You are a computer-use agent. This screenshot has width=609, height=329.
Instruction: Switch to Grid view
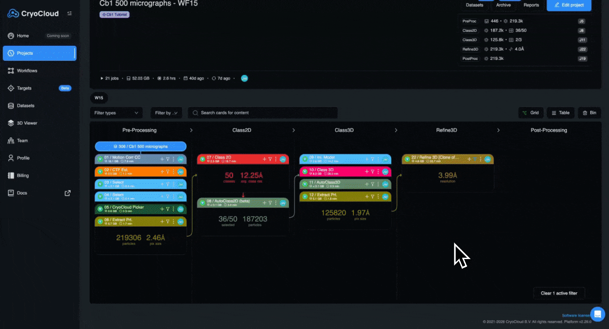point(530,113)
